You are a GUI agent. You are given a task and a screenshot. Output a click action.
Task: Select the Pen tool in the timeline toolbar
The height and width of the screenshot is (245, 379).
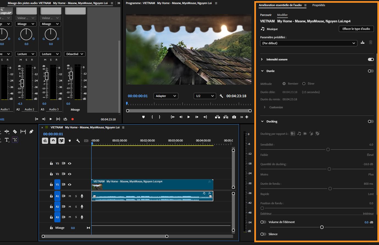point(31,132)
